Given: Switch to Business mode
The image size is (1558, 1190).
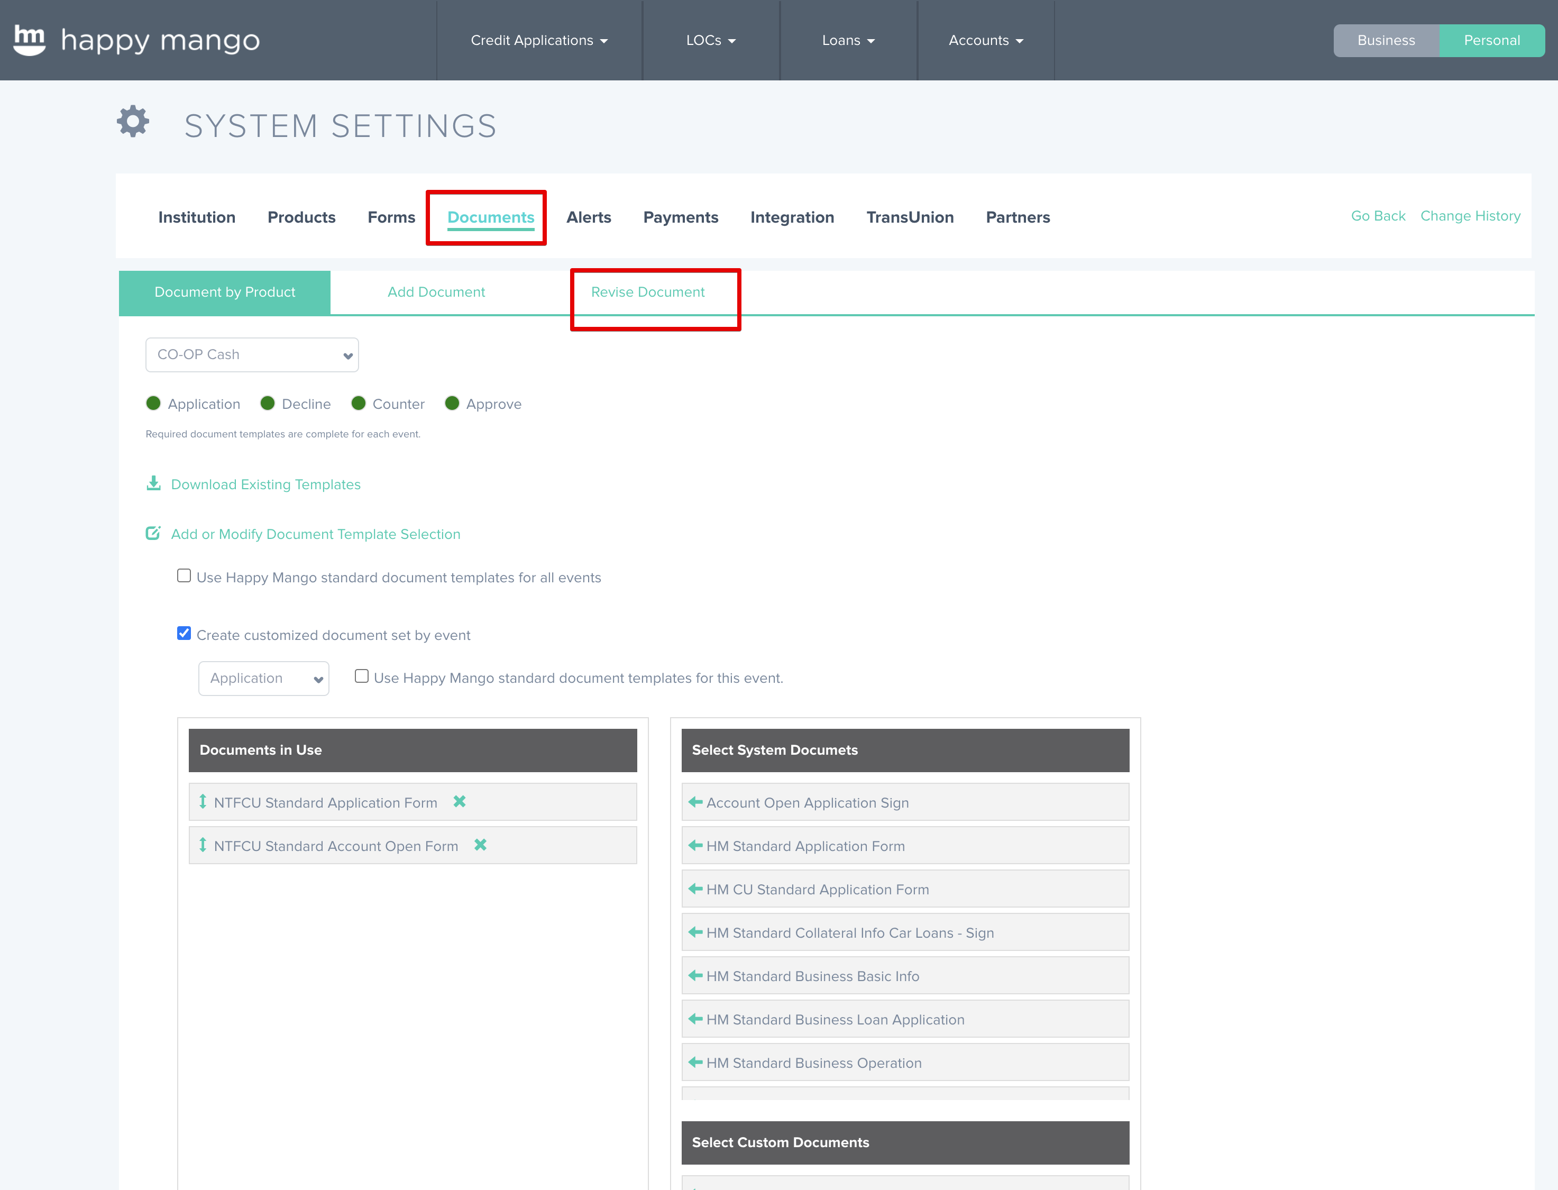Looking at the screenshot, I should (x=1386, y=40).
